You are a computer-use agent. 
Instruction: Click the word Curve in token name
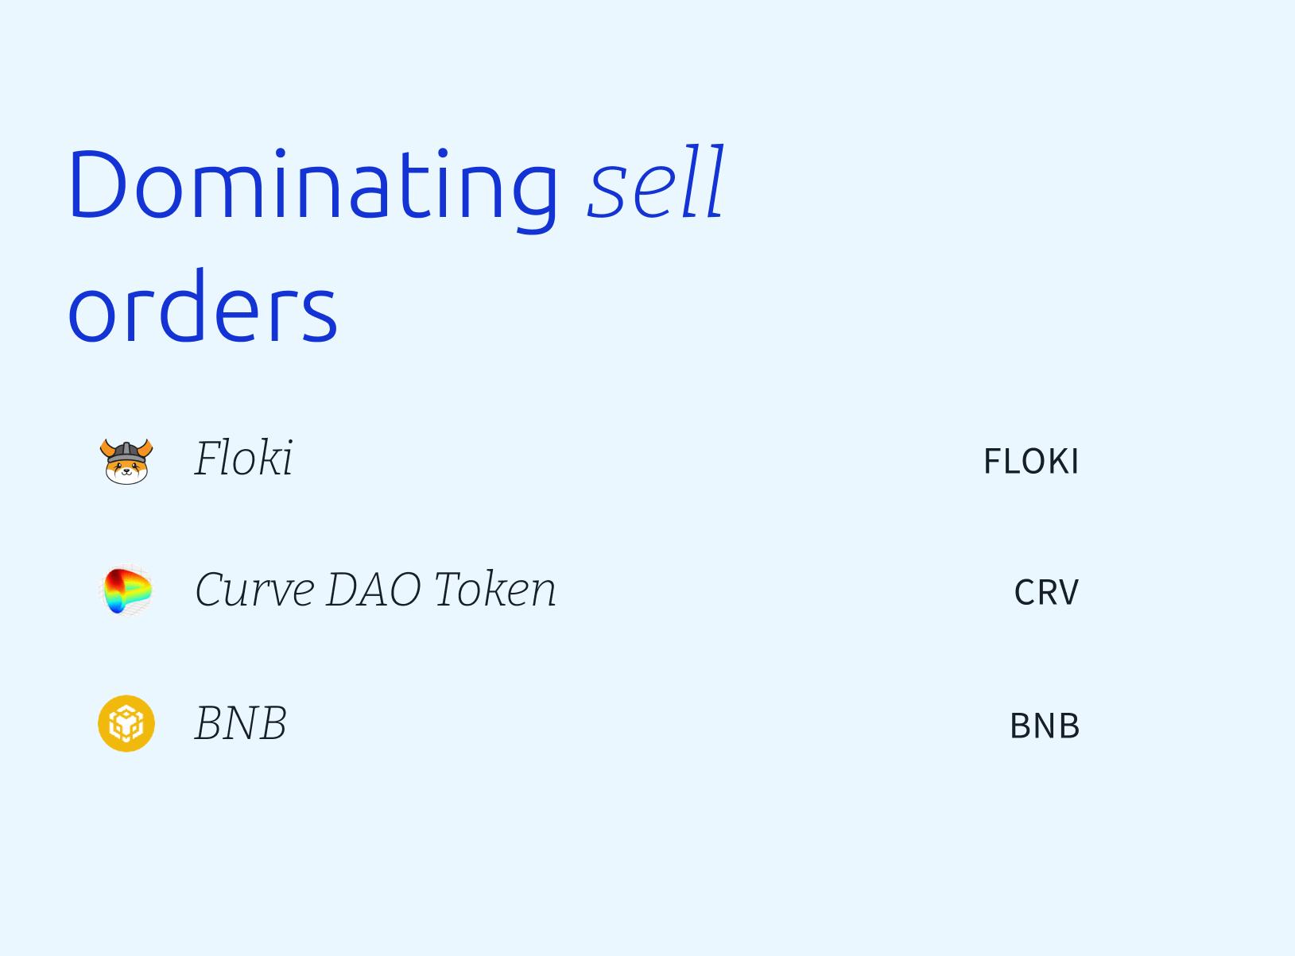coord(255,590)
